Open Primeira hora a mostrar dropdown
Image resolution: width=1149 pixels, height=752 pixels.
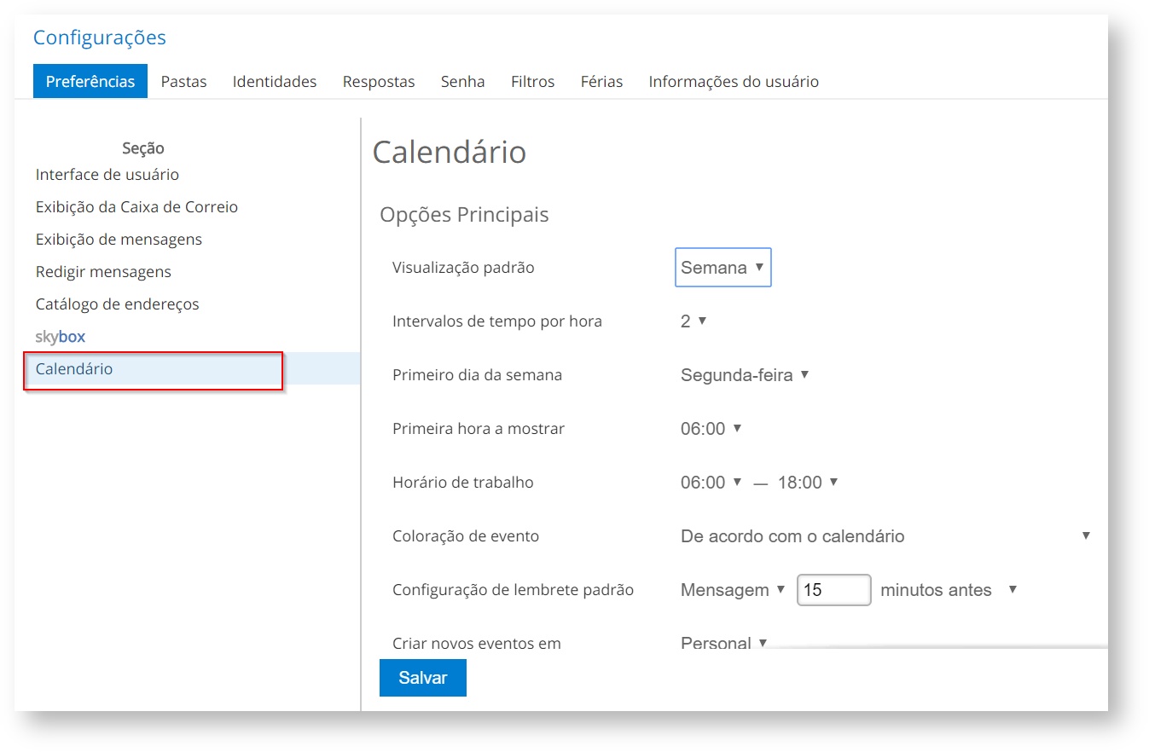tap(711, 429)
